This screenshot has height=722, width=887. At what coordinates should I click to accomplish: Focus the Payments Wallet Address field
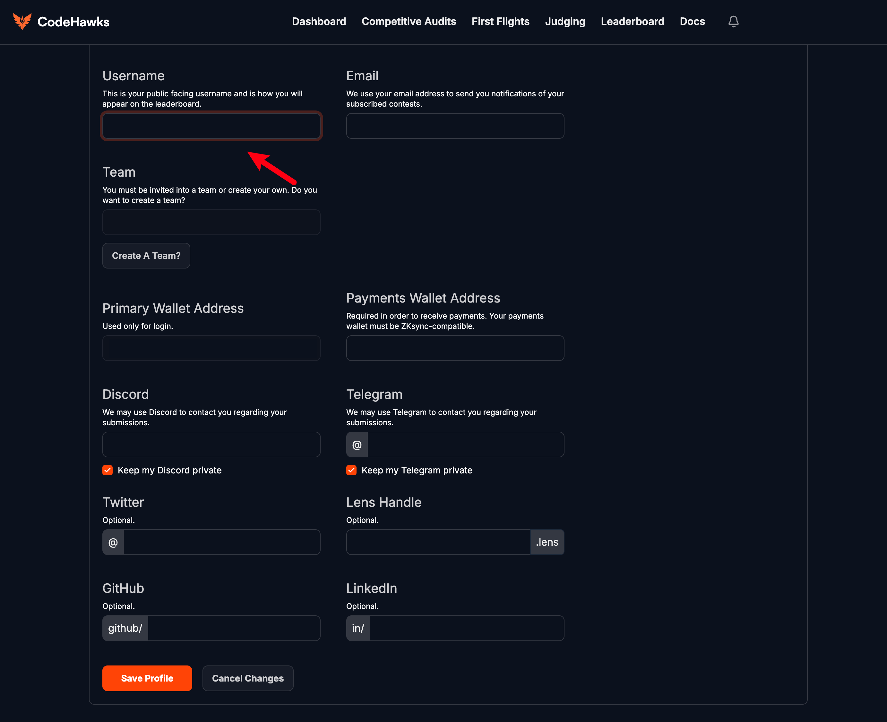point(455,348)
